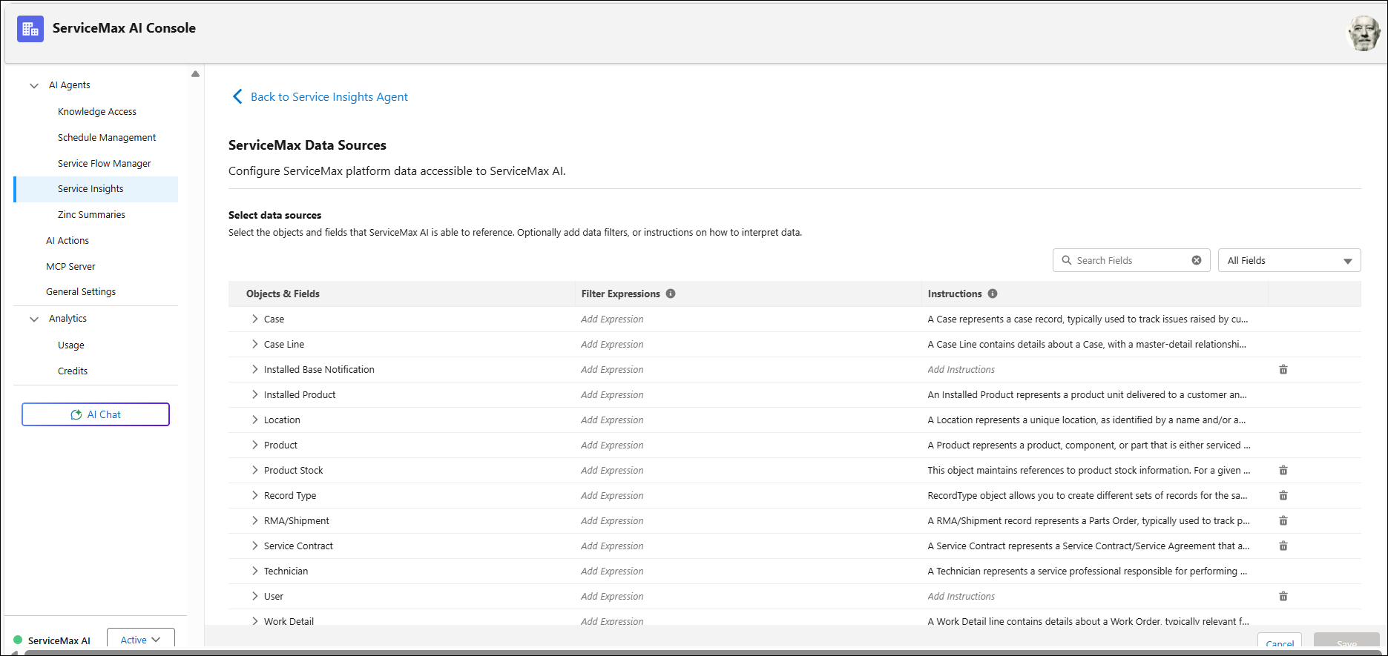Image resolution: width=1388 pixels, height=656 pixels.
Task: Click the ServiceMax AI Console app logo
Action: pos(30,29)
